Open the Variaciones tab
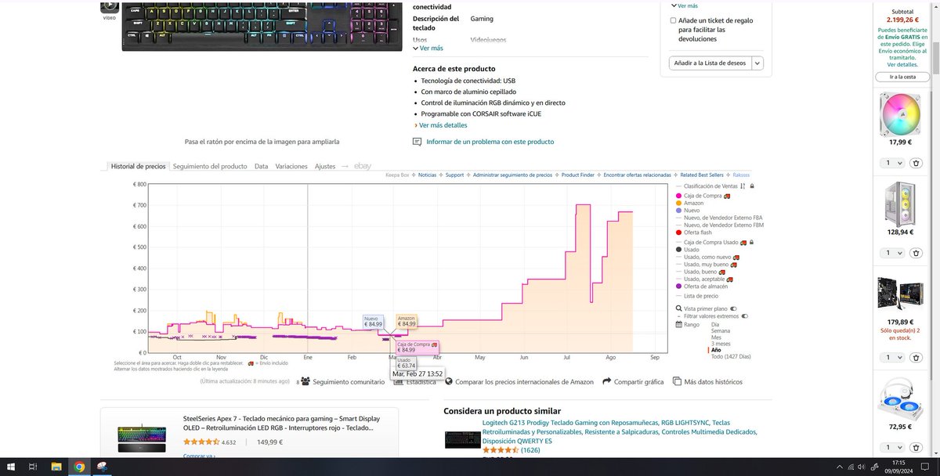This screenshot has width=940, height=476. [291, 166]
